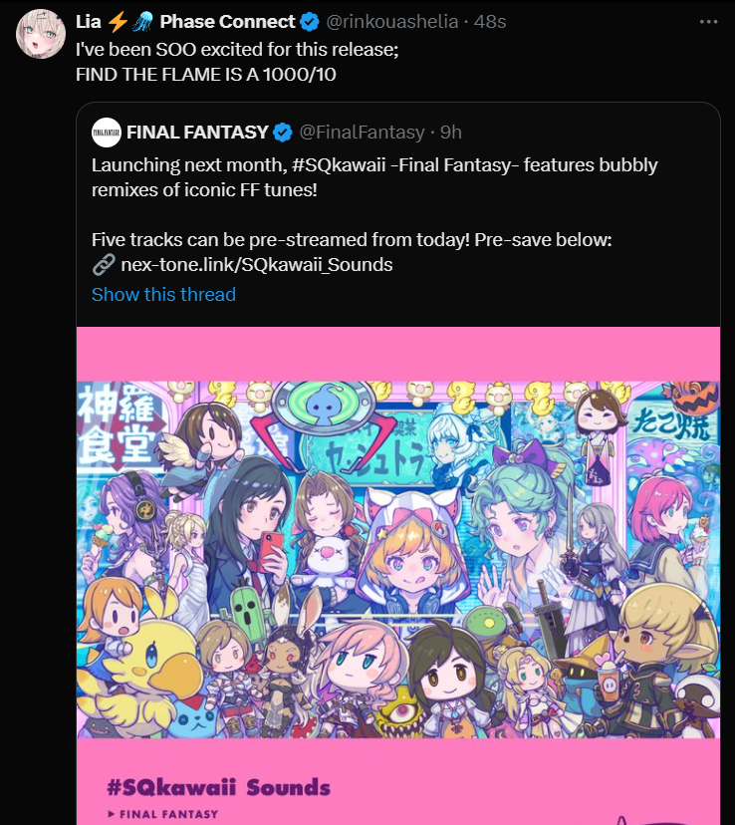Click the chain link icon before the URL
Viewport: 735px width, 825px height.
click(x=104, y=265)
